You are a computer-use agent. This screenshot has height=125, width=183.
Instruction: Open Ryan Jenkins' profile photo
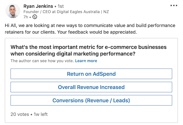click(13, 11)
